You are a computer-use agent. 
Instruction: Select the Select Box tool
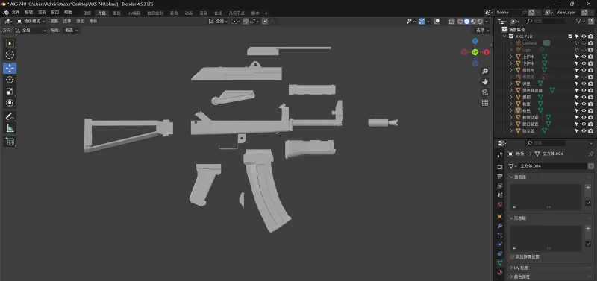10,43
